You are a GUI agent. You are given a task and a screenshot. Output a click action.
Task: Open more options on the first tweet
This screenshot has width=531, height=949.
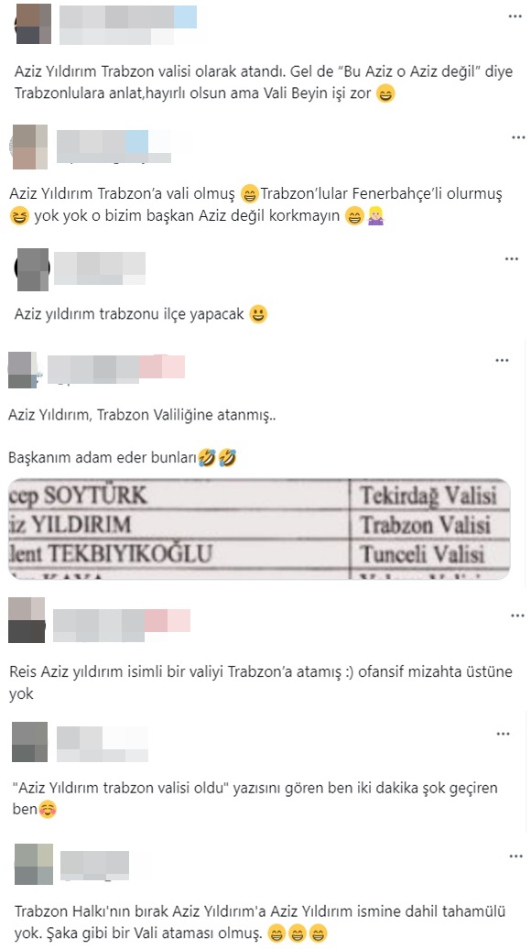coord(515,16)
